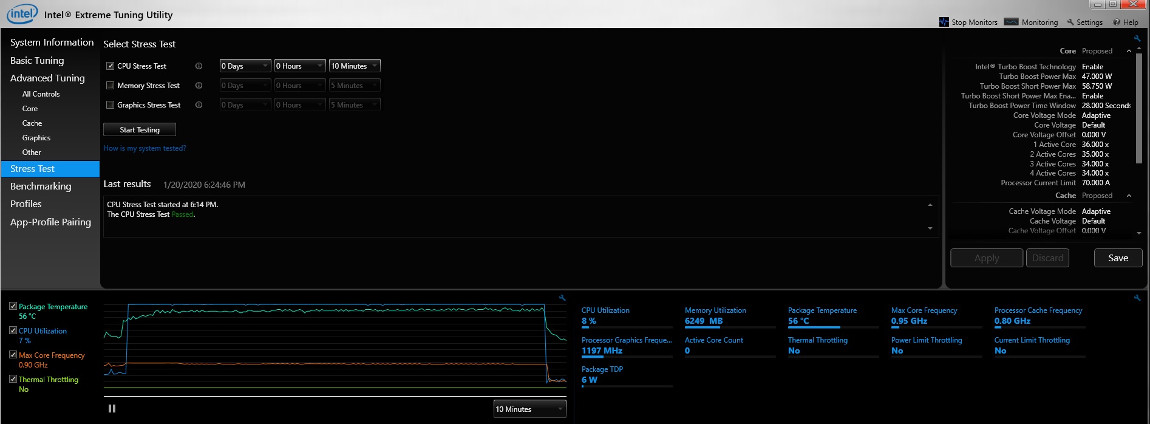Toggle Max Core Frequency graph checkbox
Image resolution: width=1150 pixels, height=424 pixels.
(x=13, y=355)
